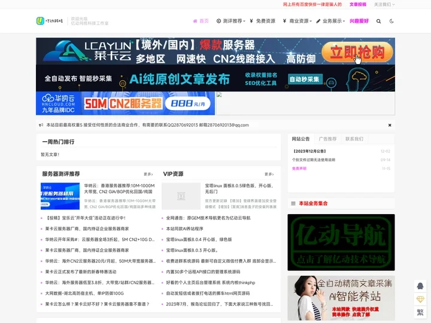The image size is (431, 323).
Task: Go to 首页 home menu
Action: [201, 21]
